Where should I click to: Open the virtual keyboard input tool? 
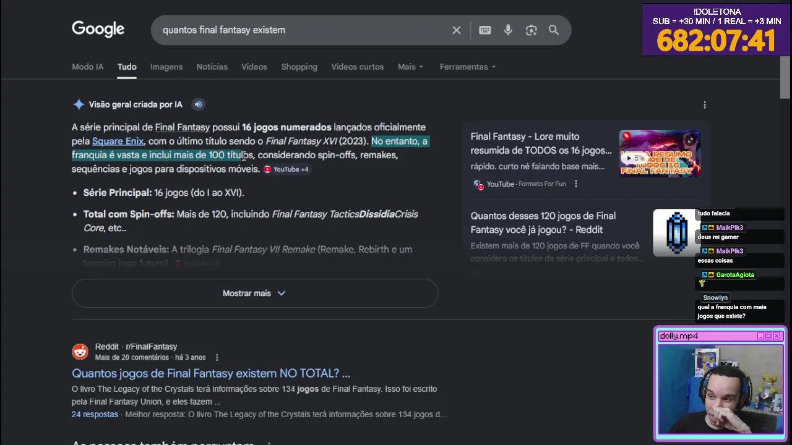pyautogui.click(x=485, y=30)
